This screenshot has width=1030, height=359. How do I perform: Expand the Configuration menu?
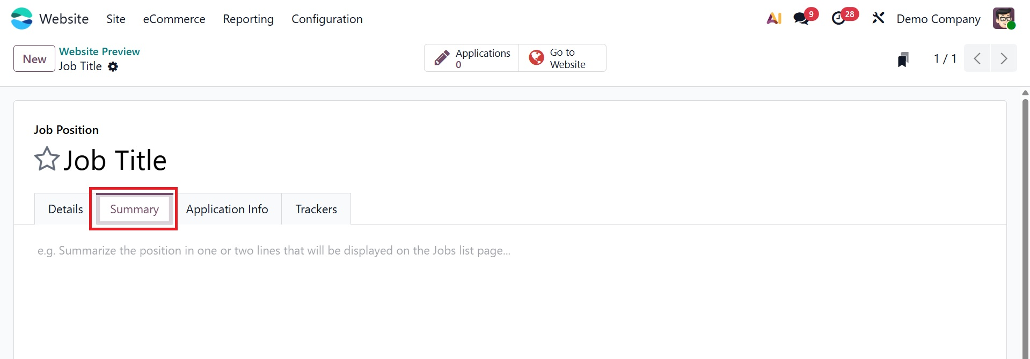click(x=327, y=19)
